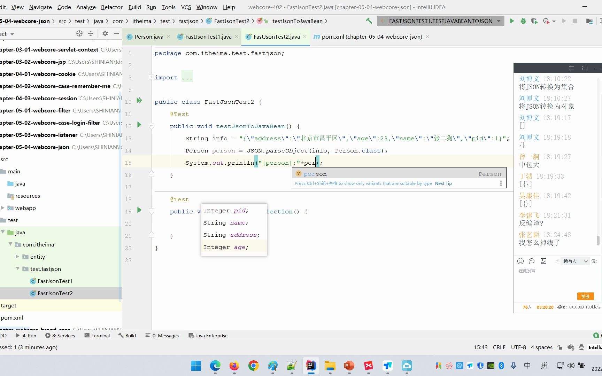
Task: Collapse the test java folder
Action: [x=3, y=232]
